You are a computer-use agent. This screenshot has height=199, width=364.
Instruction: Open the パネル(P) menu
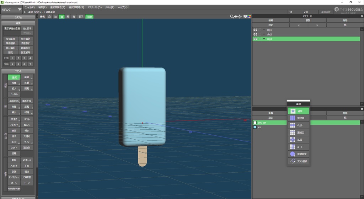click(109, 7)
